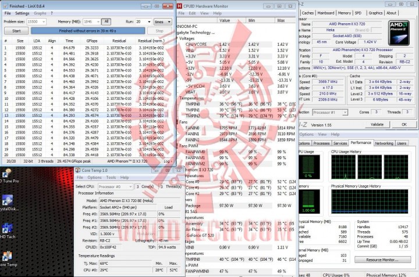
Task: Open the Tools menu in Core Temp
Action: (111, 177)
